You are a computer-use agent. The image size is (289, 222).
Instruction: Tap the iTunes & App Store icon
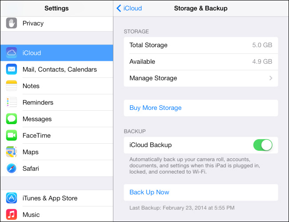click(12, 198)
